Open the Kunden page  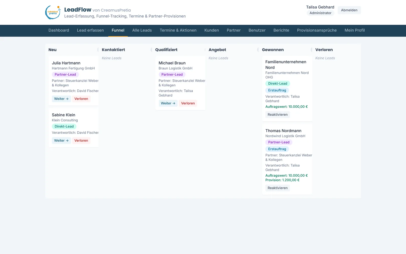(212, 30)
